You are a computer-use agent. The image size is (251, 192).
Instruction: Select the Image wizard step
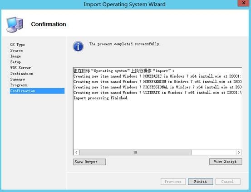click(x=15, y=56)
